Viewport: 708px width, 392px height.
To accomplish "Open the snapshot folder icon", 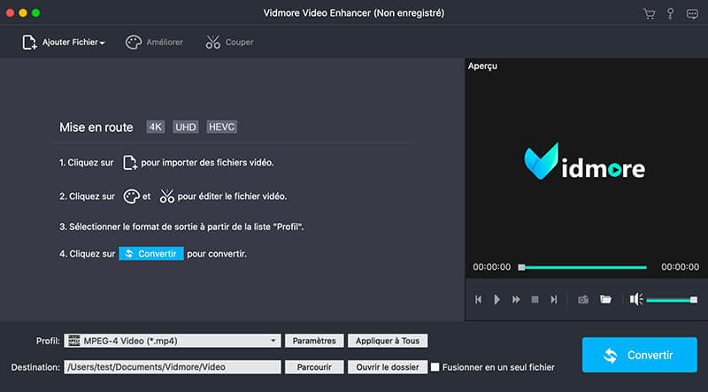I will 605,299.
